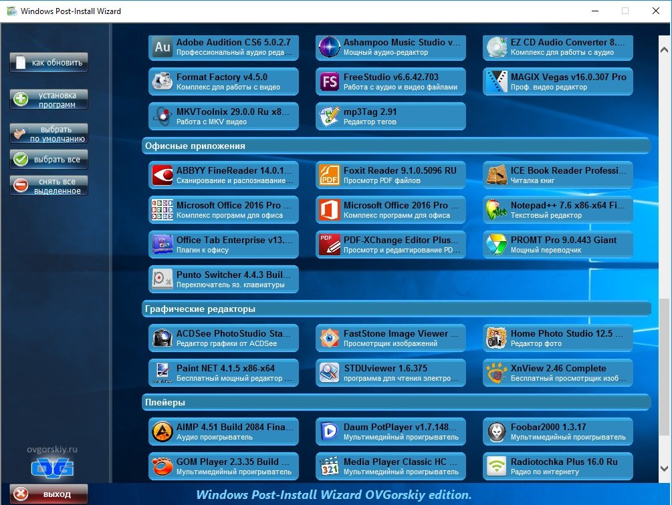Click the scrollbar down arrow
Screen dimensions: 672x505
pos(664,468)
